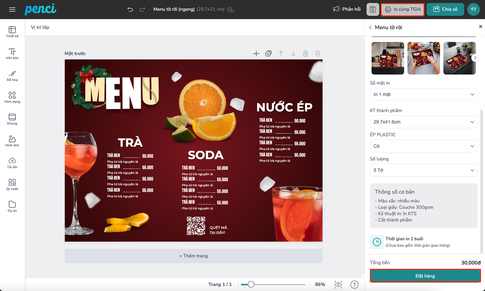
Task: Expand the Số lượng quantity dropdown
Action: 424,170
